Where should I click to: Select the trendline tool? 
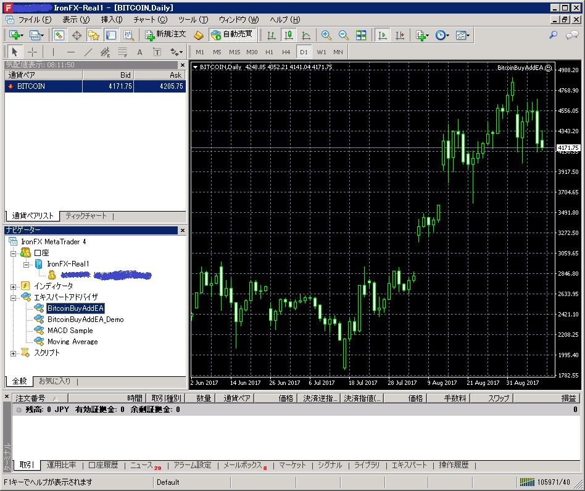[x=88, y=52]
